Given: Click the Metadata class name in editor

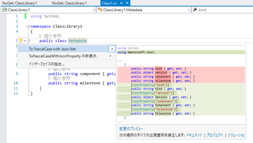Looking at the screenshot, I should click(x=78, y=41).
